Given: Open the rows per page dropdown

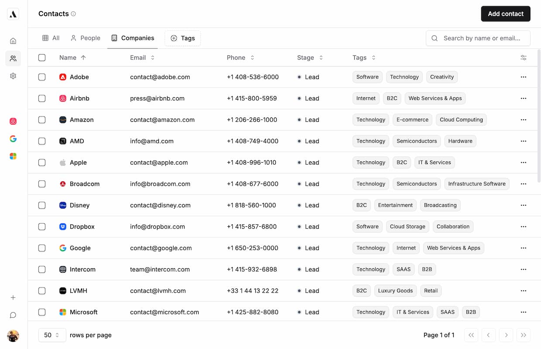Looking at the screenshot, I should (x=52, y=335).
